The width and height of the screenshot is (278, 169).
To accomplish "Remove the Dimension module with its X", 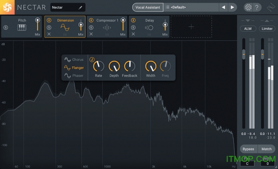I will pos(49,35).
